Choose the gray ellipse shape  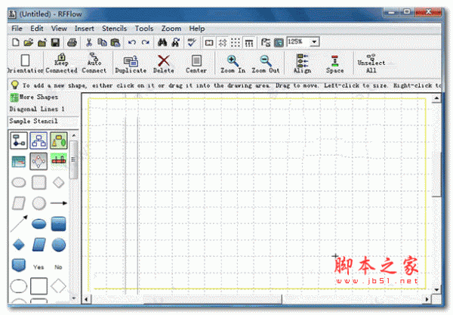[19, 183]
